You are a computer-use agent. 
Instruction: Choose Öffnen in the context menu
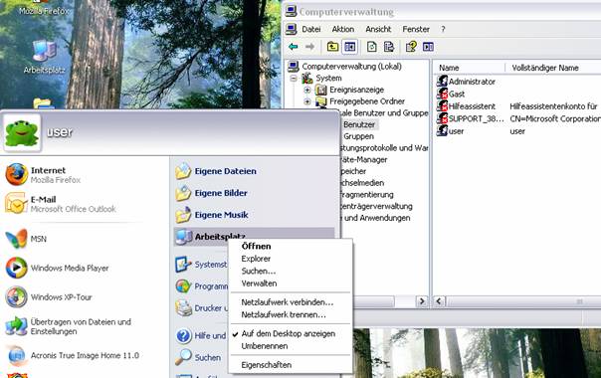[x=291, y=246]
